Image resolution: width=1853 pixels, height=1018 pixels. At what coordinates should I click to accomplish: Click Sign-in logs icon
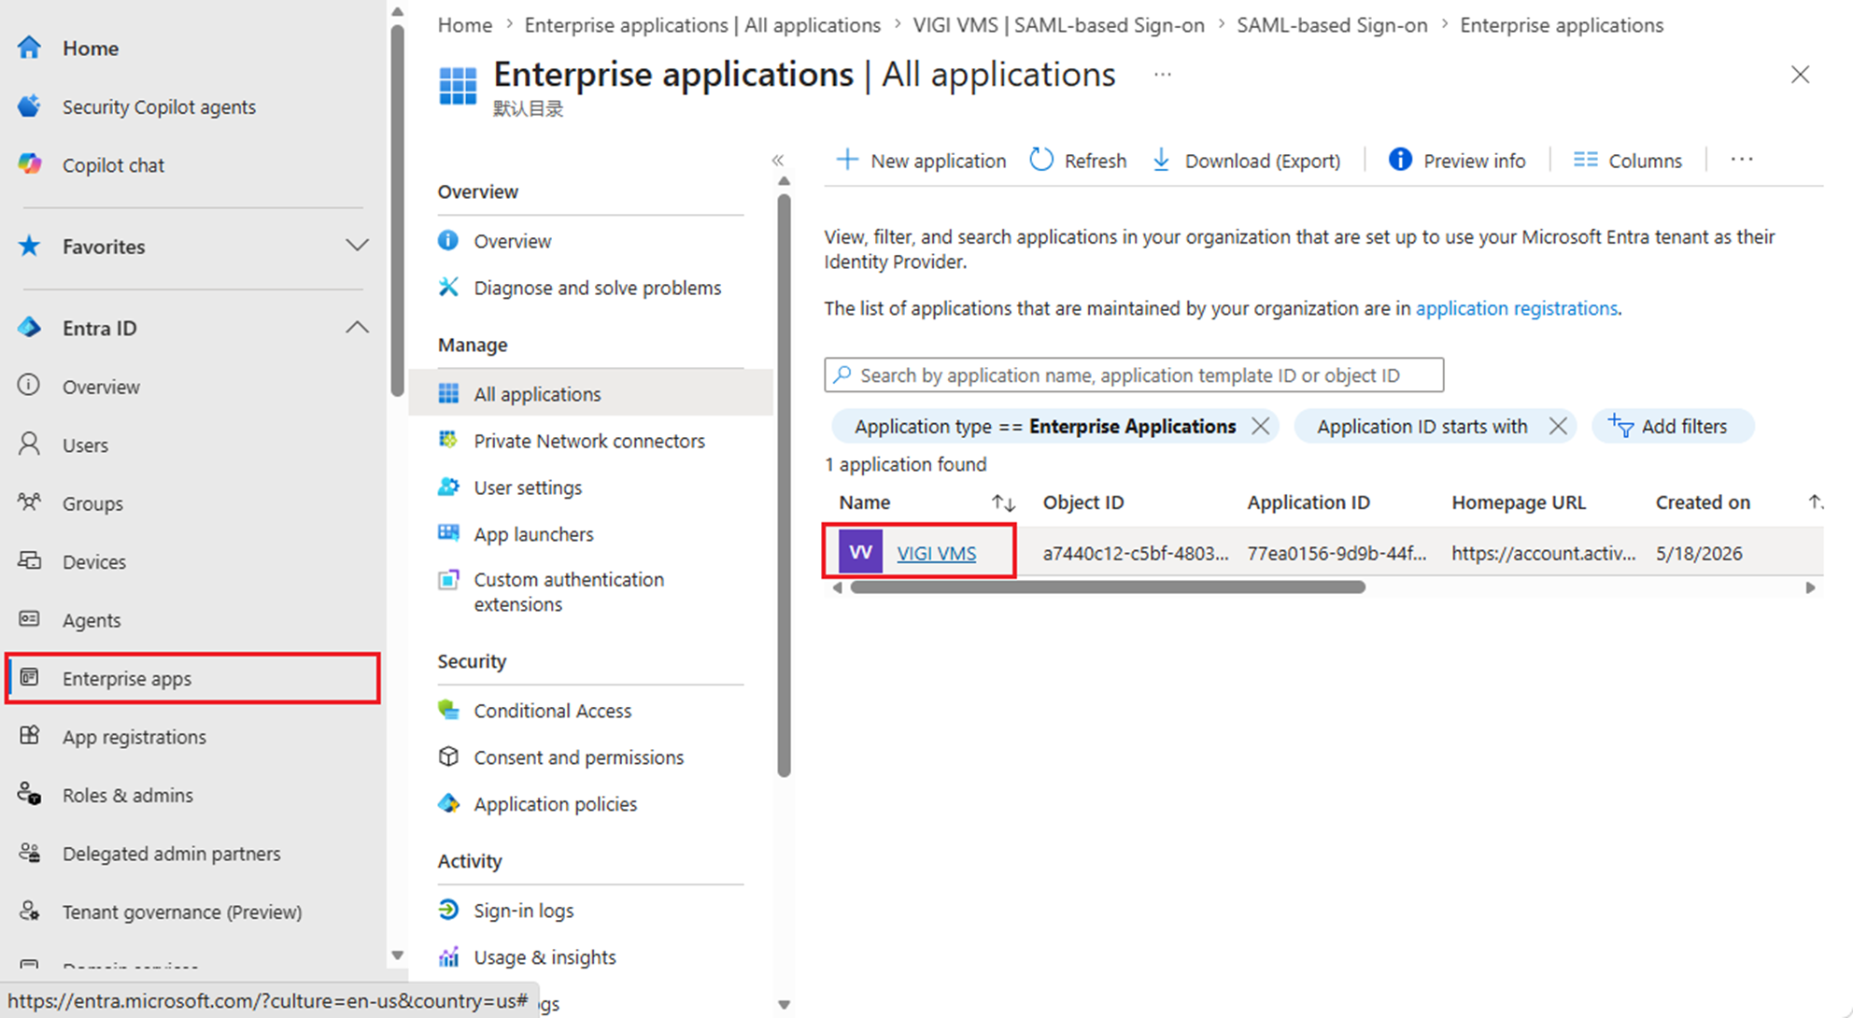[x=448, y=910]
